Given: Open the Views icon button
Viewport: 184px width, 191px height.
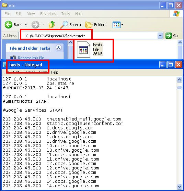Looking at the screenshot, I should pyautogui.click(x=116, y=25).
